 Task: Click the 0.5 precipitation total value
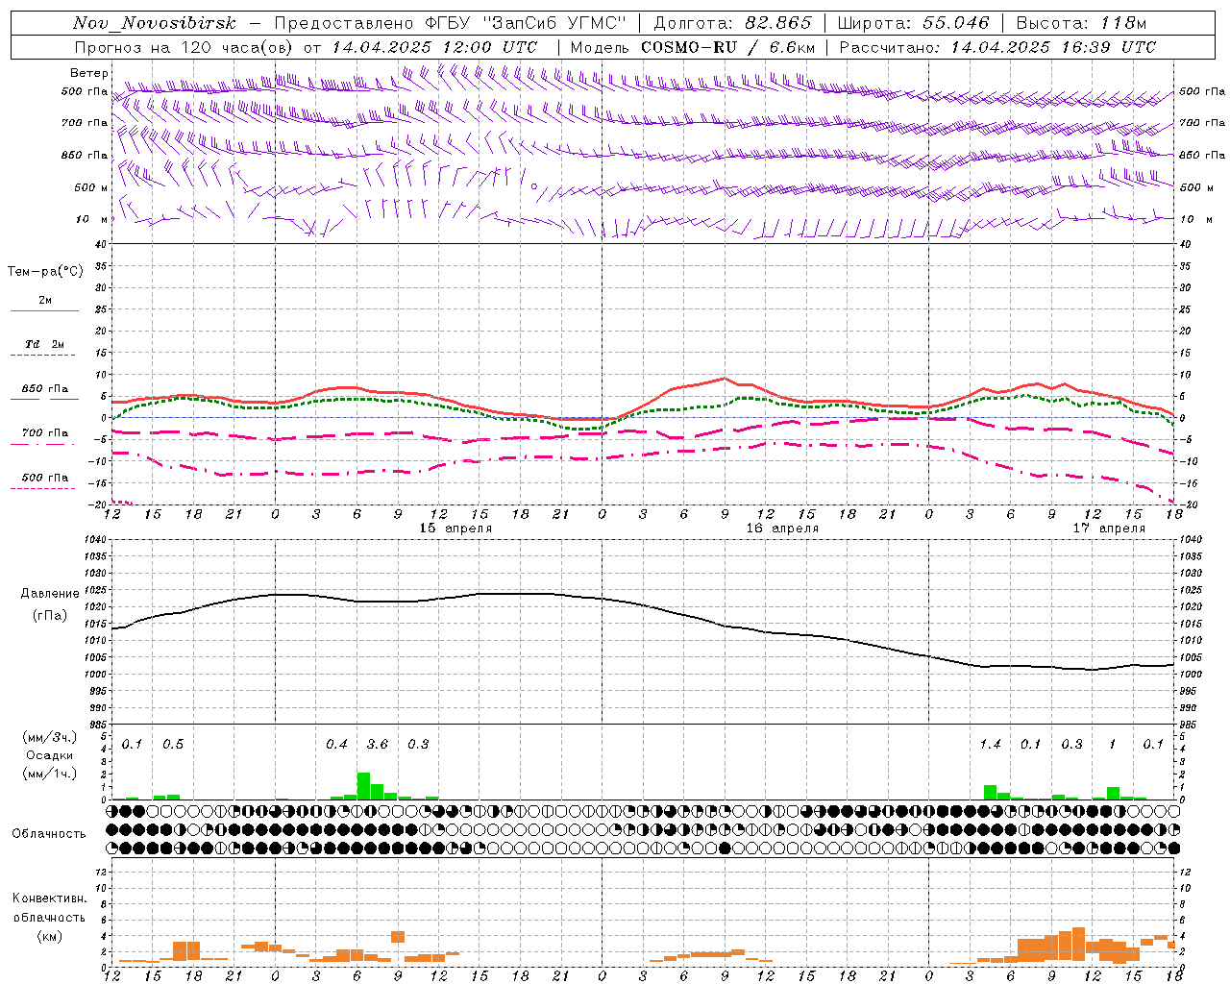pos(173,744)
